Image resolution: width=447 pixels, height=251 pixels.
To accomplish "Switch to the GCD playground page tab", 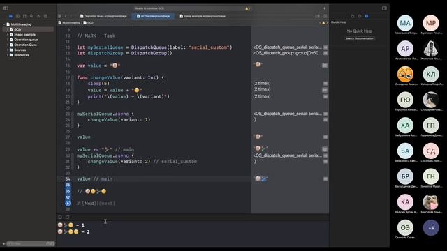I will tap(154, 16).
